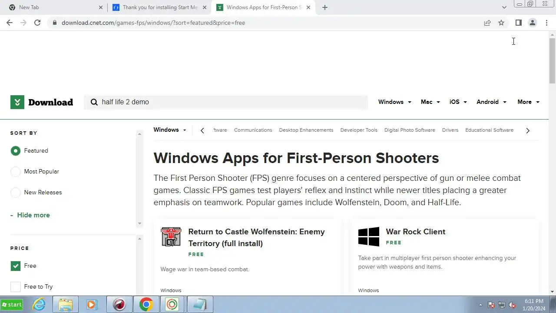Click Return to Castle Wolfenstein game icon
Screen dimensions: 556x313
click(171, 237)
